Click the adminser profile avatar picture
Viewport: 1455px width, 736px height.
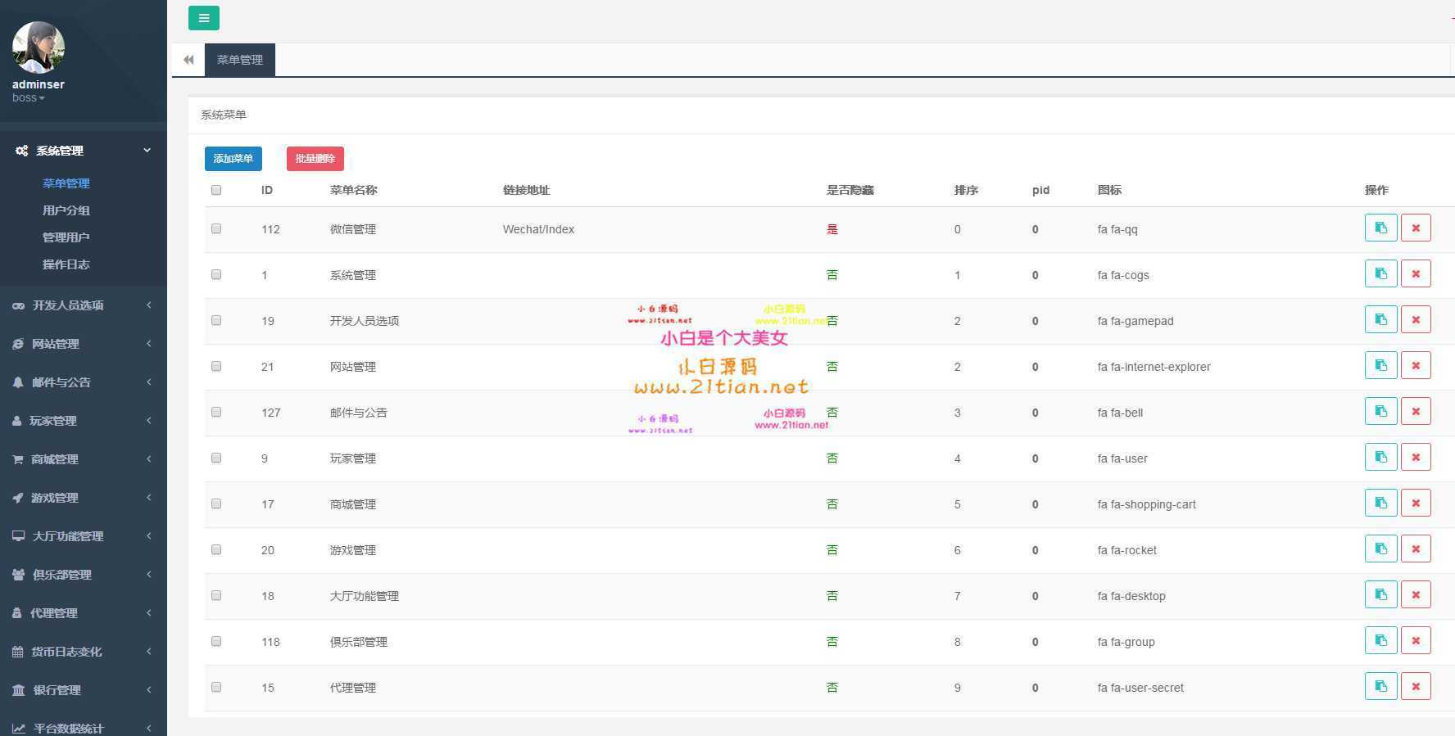coord(39,47)
